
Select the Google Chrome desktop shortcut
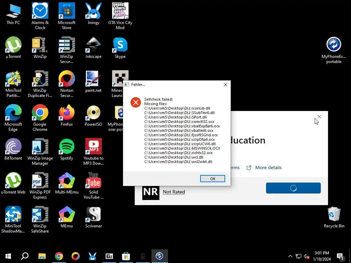[40, 118]
